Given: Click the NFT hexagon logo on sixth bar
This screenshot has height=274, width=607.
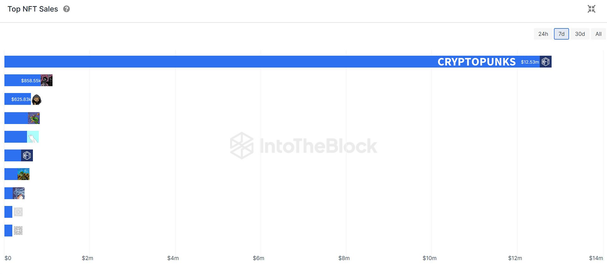Looking at the screenshot, I should pyautogui.click(x=27, y=155).
